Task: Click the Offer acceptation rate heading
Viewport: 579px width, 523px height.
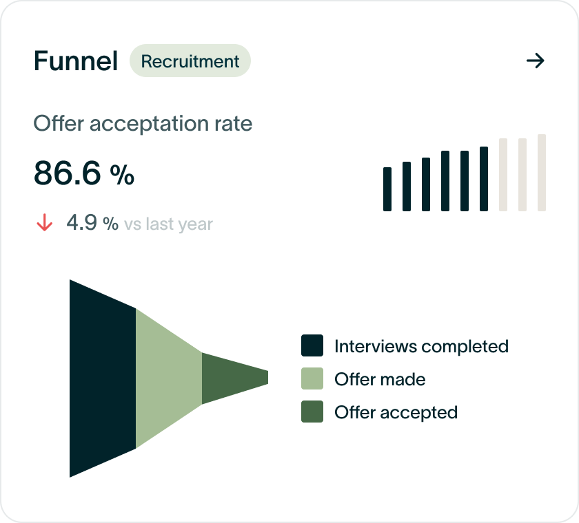Action: click(143, 124)
